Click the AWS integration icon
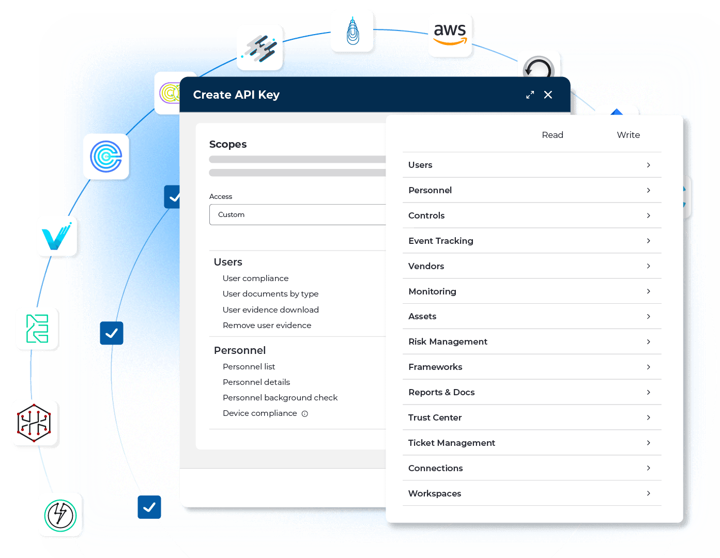This screenshot has height=558, width=720. tap(450, 35)
